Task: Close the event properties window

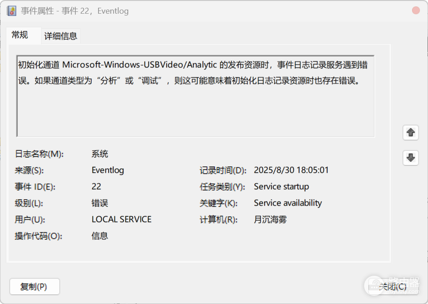Action: pos(416,10)
